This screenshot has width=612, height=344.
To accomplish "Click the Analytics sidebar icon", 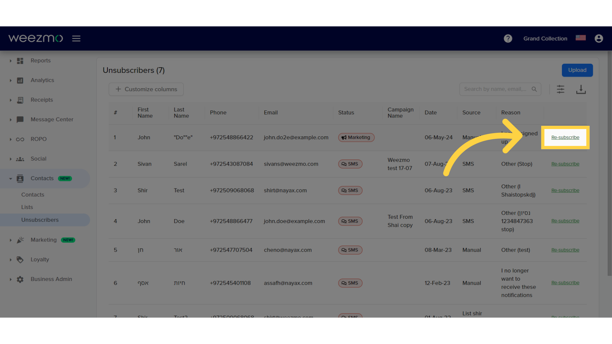I will (x=20, y=80).
